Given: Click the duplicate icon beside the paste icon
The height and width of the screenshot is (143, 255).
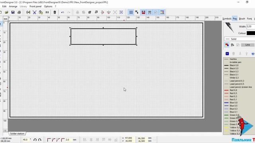Looking at the screenshot, I should coord(47,12).
